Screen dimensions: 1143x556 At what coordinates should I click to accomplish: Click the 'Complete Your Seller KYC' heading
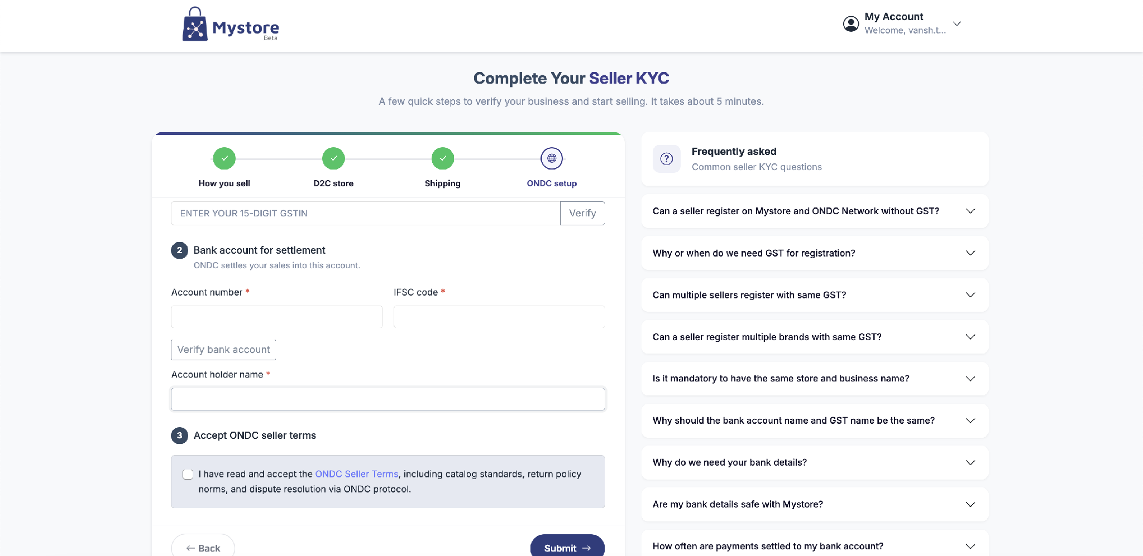tap(571, 78)
